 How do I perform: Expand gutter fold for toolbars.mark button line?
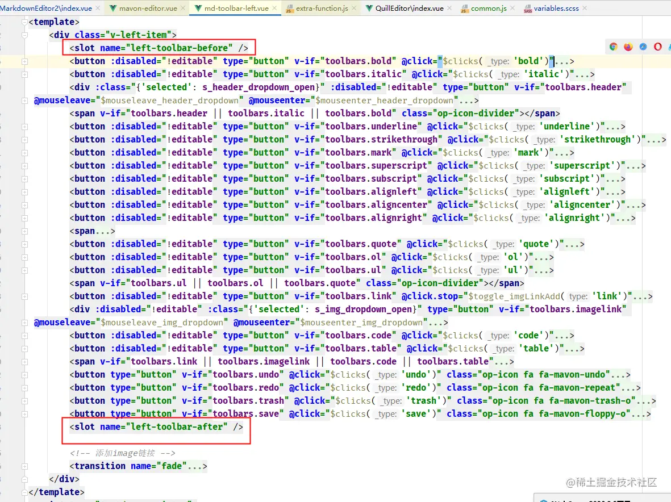[25, 153]
